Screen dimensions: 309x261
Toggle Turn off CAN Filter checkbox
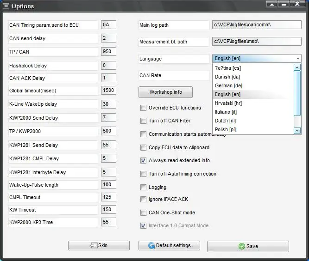[143, 121]
